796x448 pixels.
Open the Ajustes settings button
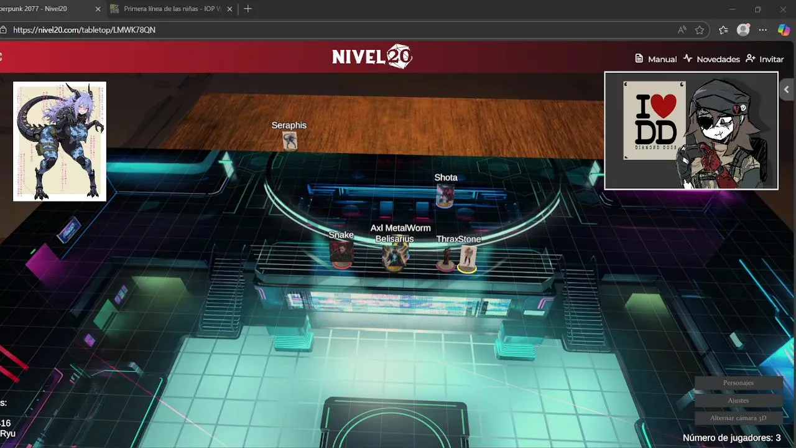(x=738, y=400)
